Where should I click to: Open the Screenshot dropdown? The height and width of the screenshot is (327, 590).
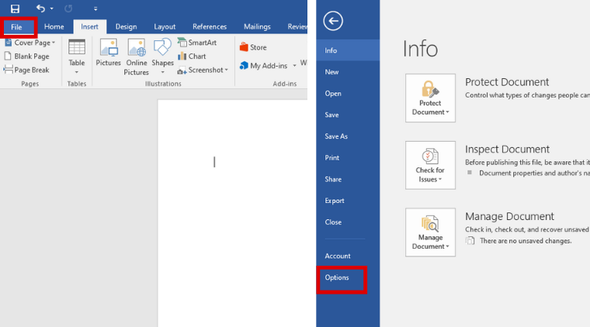tap(203, 71)
